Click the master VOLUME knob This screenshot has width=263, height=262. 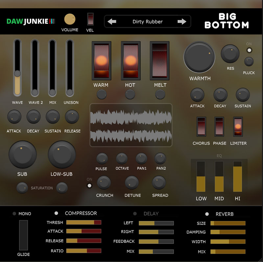tap(70, 19)
